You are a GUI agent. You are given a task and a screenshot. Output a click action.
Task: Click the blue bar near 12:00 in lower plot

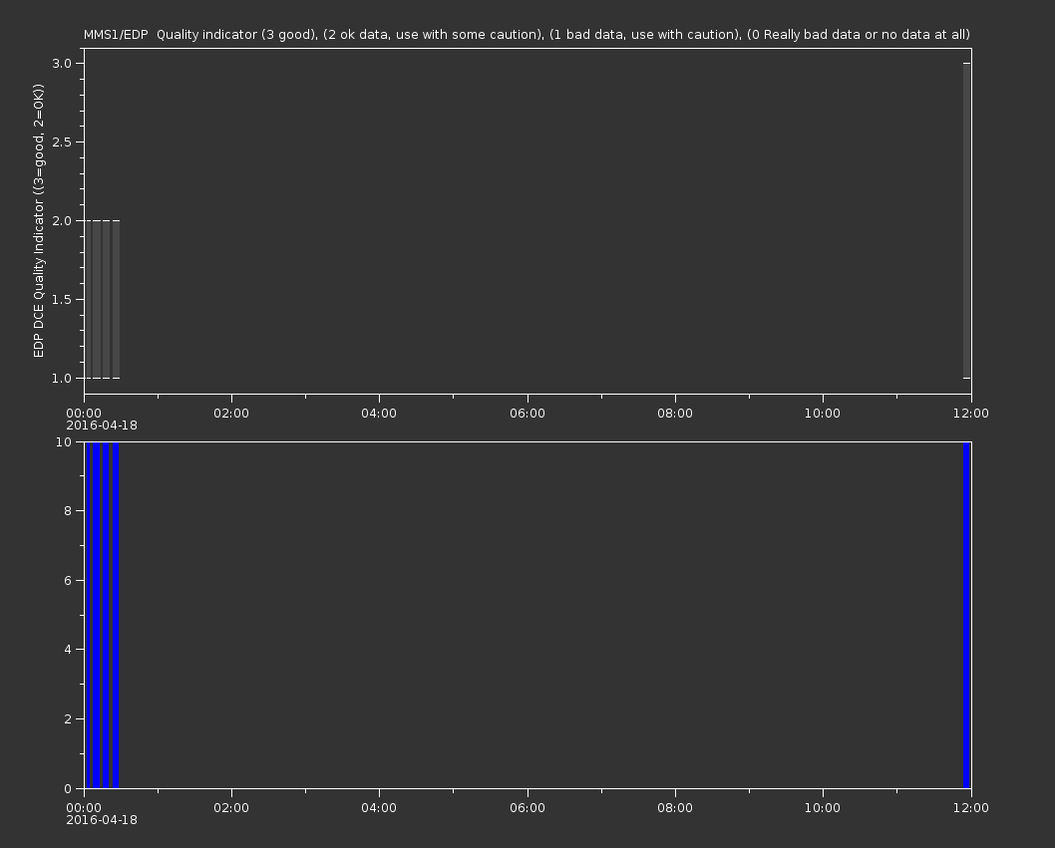967,615
